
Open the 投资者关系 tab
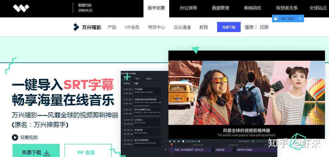tap(287, 8)
